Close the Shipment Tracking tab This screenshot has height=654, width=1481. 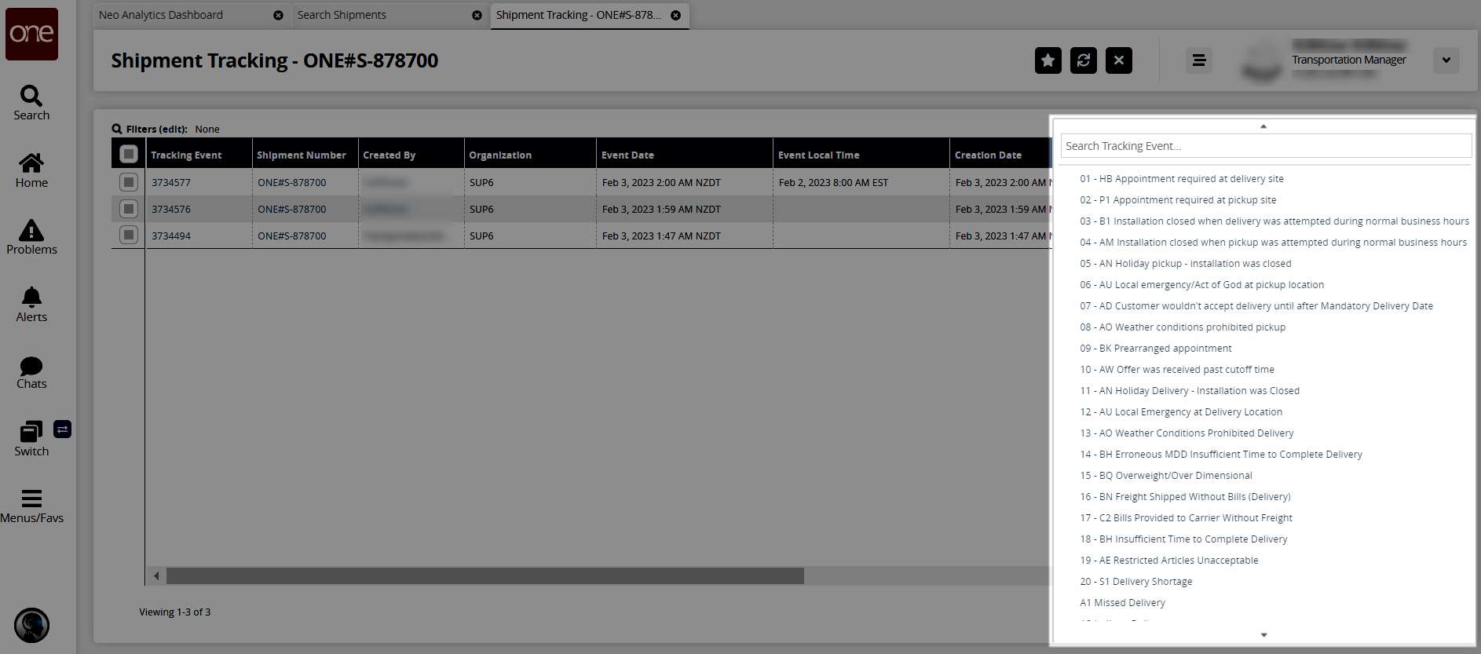[x=675, y=15]
